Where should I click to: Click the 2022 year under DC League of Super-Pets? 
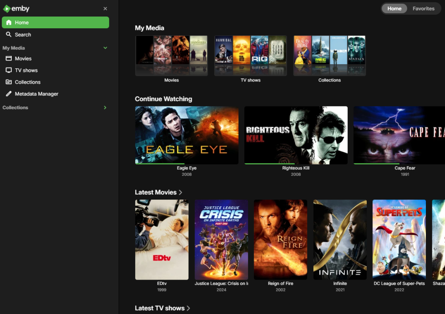pyautogui.click(x=399, y=290)
